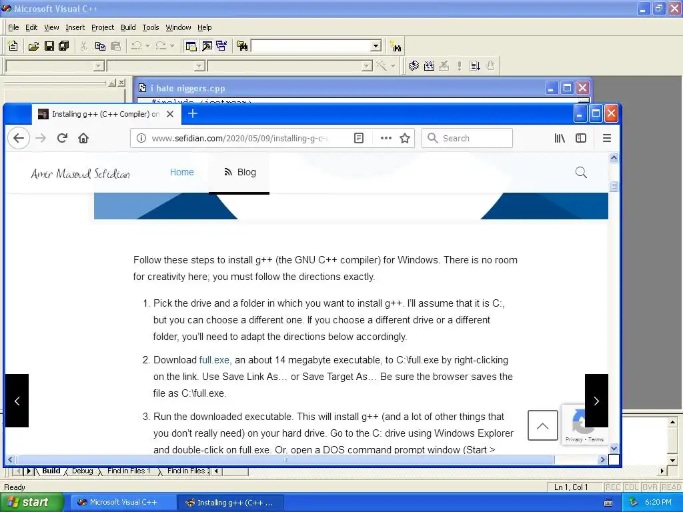Click the Insert Breakpoint hand icon
The width and height of the screenshot is (683, 512).
click(x=490, y=66)
